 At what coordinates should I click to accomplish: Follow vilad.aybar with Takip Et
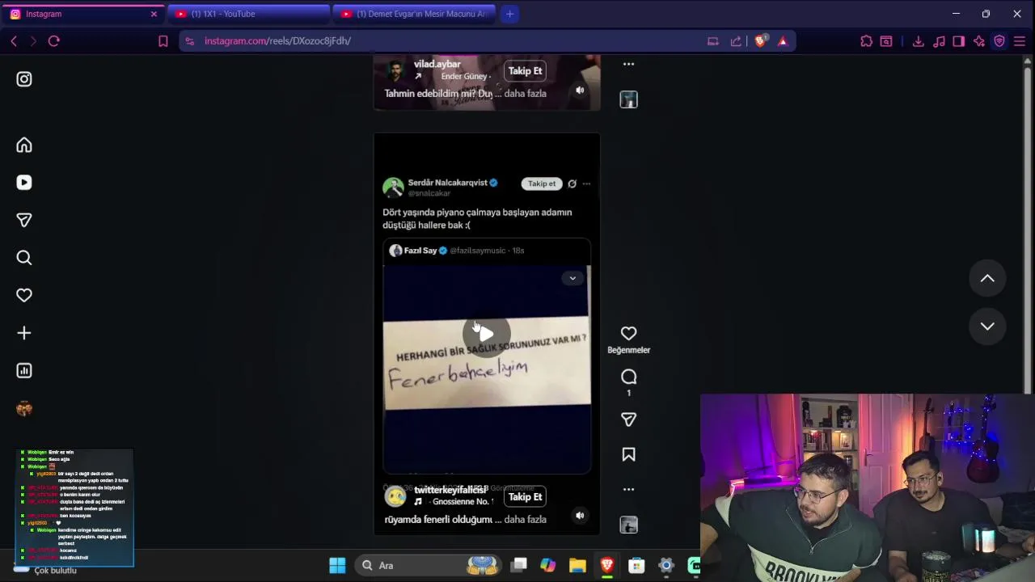(x=525, y=71)
